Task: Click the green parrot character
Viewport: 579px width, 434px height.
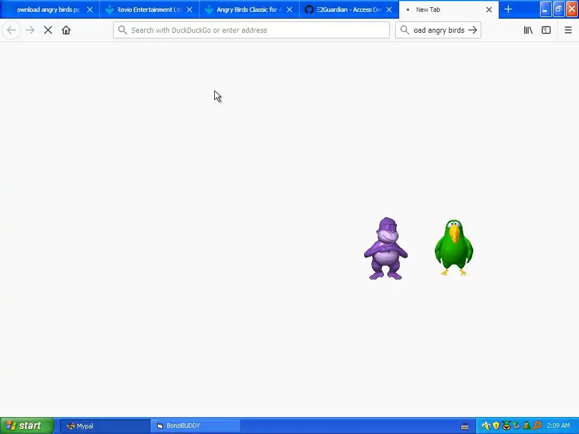Action: (x=454, y=248)
